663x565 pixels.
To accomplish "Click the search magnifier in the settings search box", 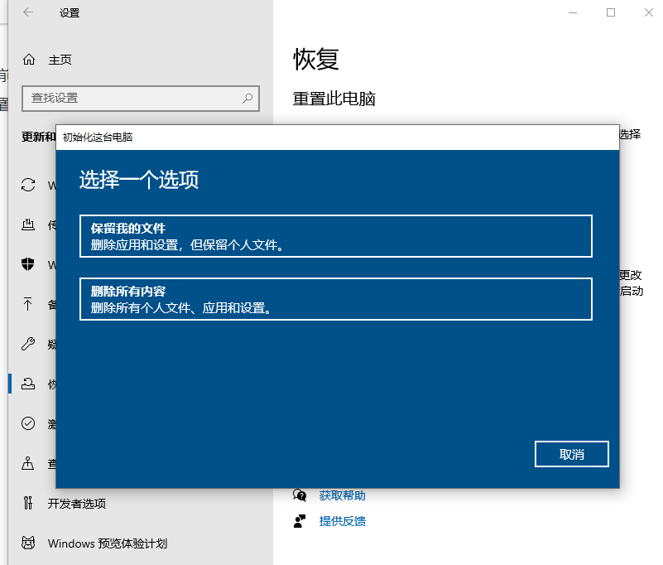I will coord(247,99).
